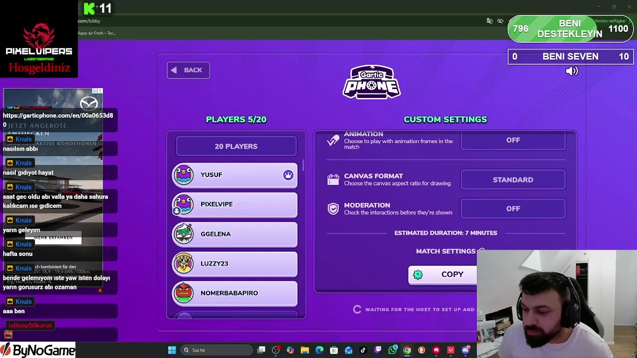This screenshot has height=358, width=637.
Task: Click chat message 'hafta sonu'
Action: 17,254
